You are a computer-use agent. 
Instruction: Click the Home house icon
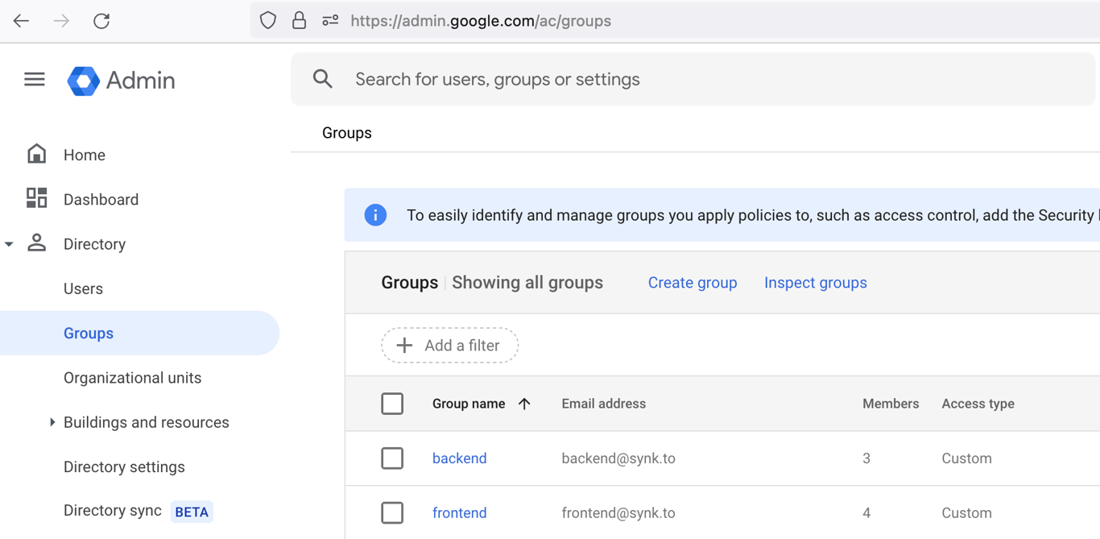(37, 154)
